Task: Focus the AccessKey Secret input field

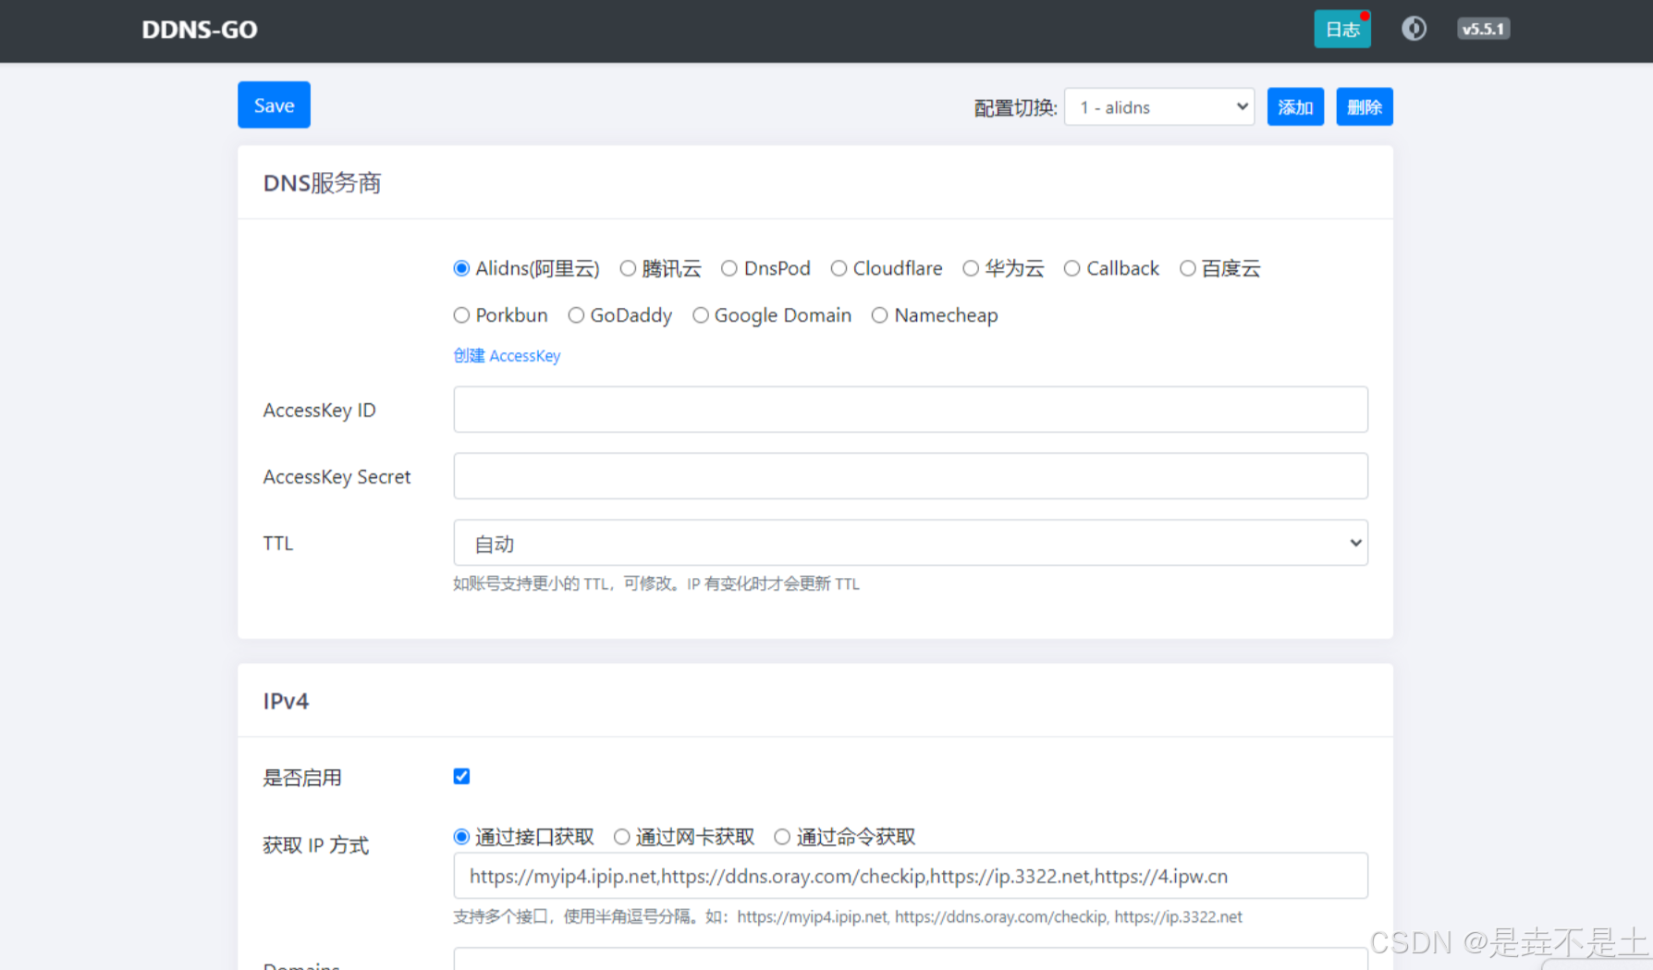Action: (x=911, y=476)
